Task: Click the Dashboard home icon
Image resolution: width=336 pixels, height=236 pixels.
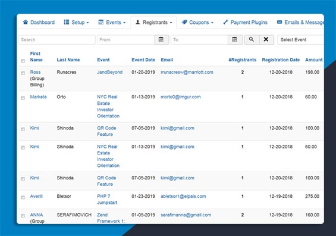Action: point(26,22)
